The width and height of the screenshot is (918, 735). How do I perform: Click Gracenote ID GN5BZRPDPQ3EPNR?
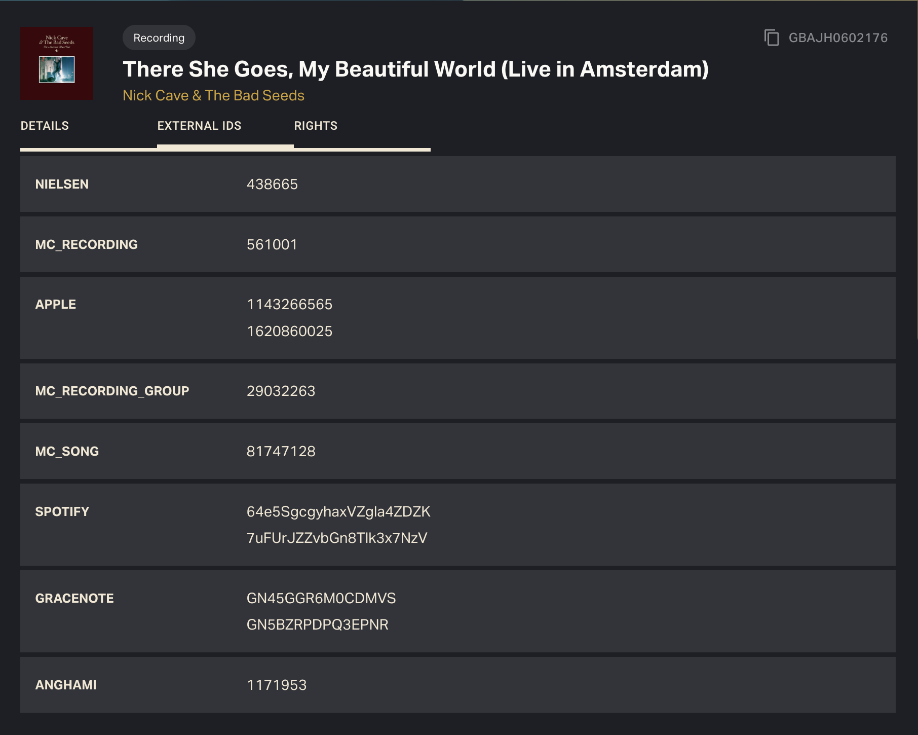317,624
